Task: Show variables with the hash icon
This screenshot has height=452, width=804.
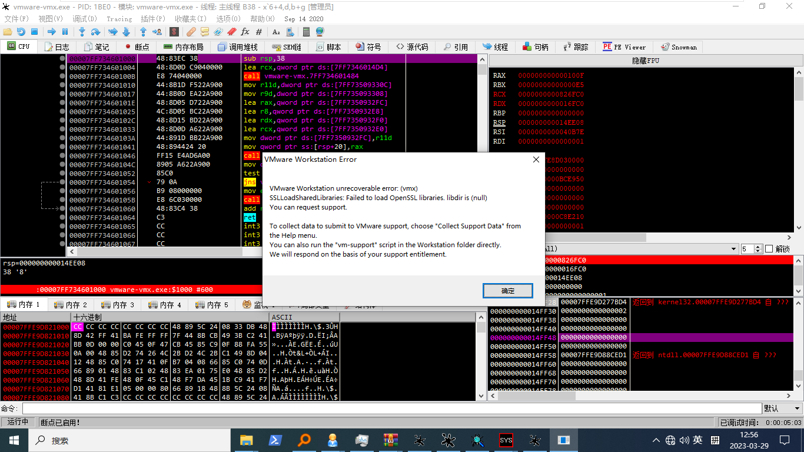Action: click(x=259, y=32)
